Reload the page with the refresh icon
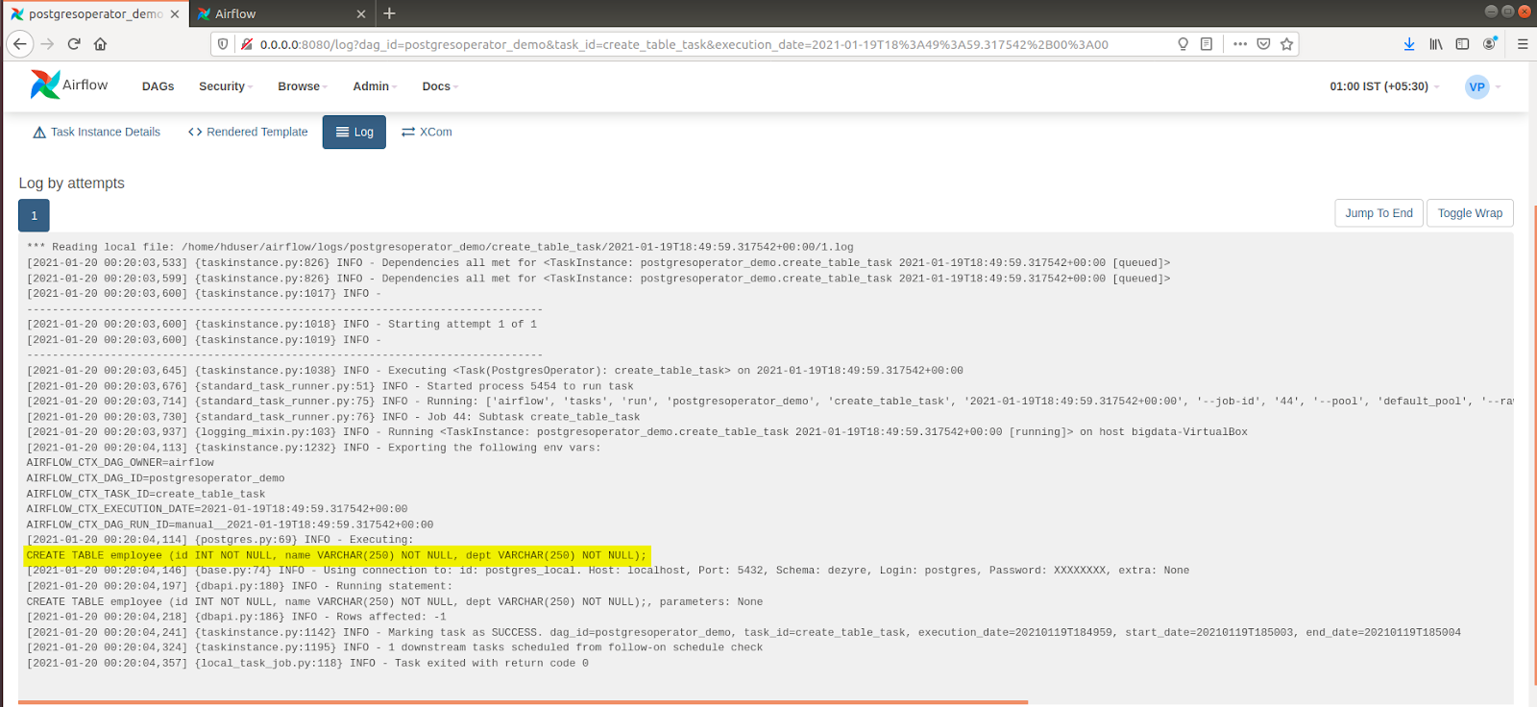 coord(74,44)
